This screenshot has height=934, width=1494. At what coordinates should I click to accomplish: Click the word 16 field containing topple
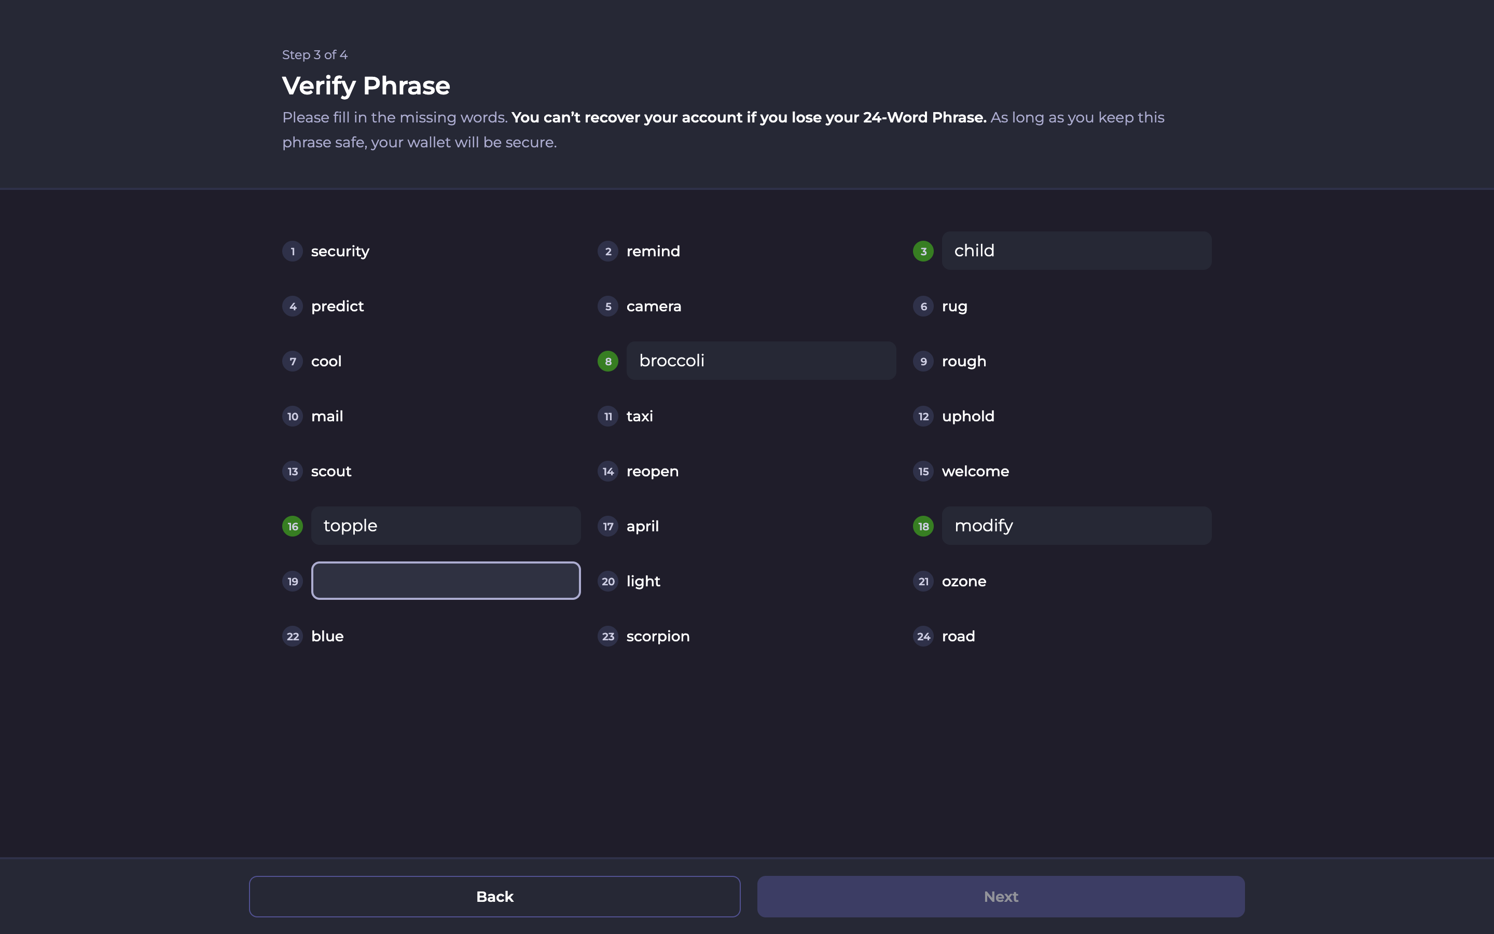click(x=445, y=526)
